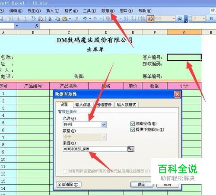216x195 pixels.
Task: Click the 数量 header cell
Action: pyautogui.click(x=155, y=86)
